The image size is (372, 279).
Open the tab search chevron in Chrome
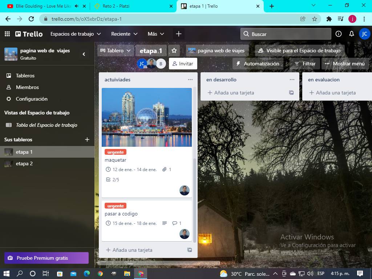pyautogui.click(x=314, y=5)
